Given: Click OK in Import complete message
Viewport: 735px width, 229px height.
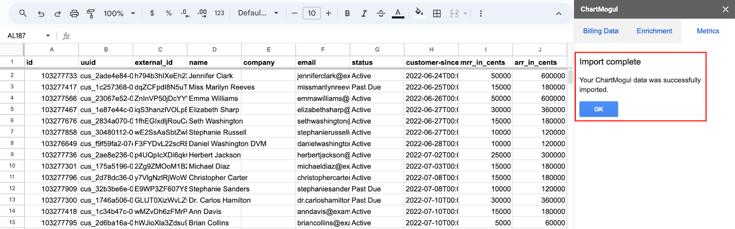Looking at the screenshot, I should [x=599, y=109].
